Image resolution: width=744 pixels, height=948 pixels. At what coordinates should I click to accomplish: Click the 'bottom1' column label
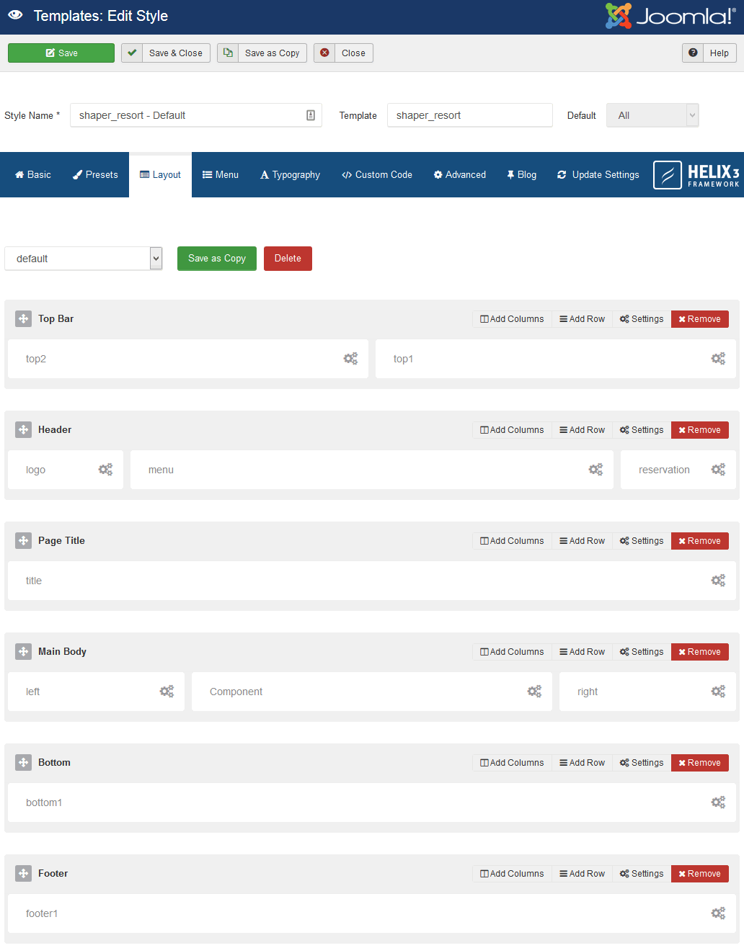tap(44, 802)
